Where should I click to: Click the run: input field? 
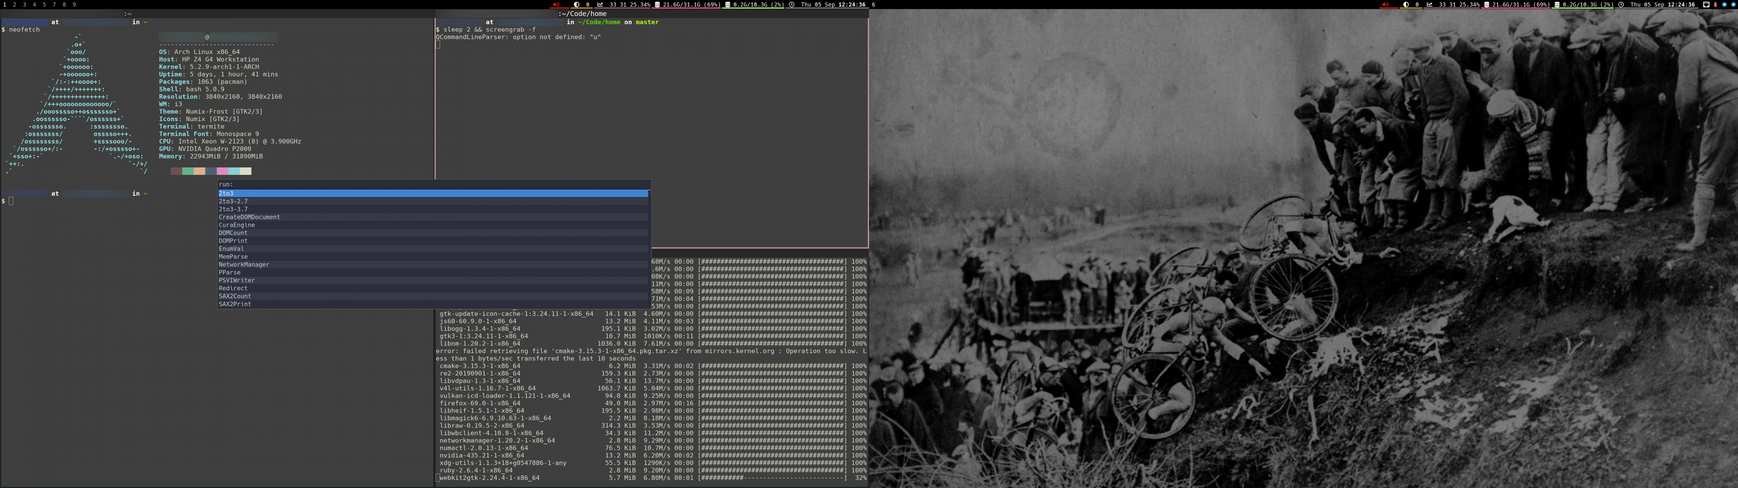click(x=432, y=184)
